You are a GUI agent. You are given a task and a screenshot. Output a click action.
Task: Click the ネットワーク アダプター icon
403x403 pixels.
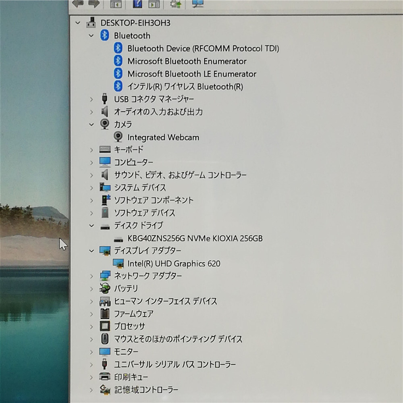coord(105,276)
